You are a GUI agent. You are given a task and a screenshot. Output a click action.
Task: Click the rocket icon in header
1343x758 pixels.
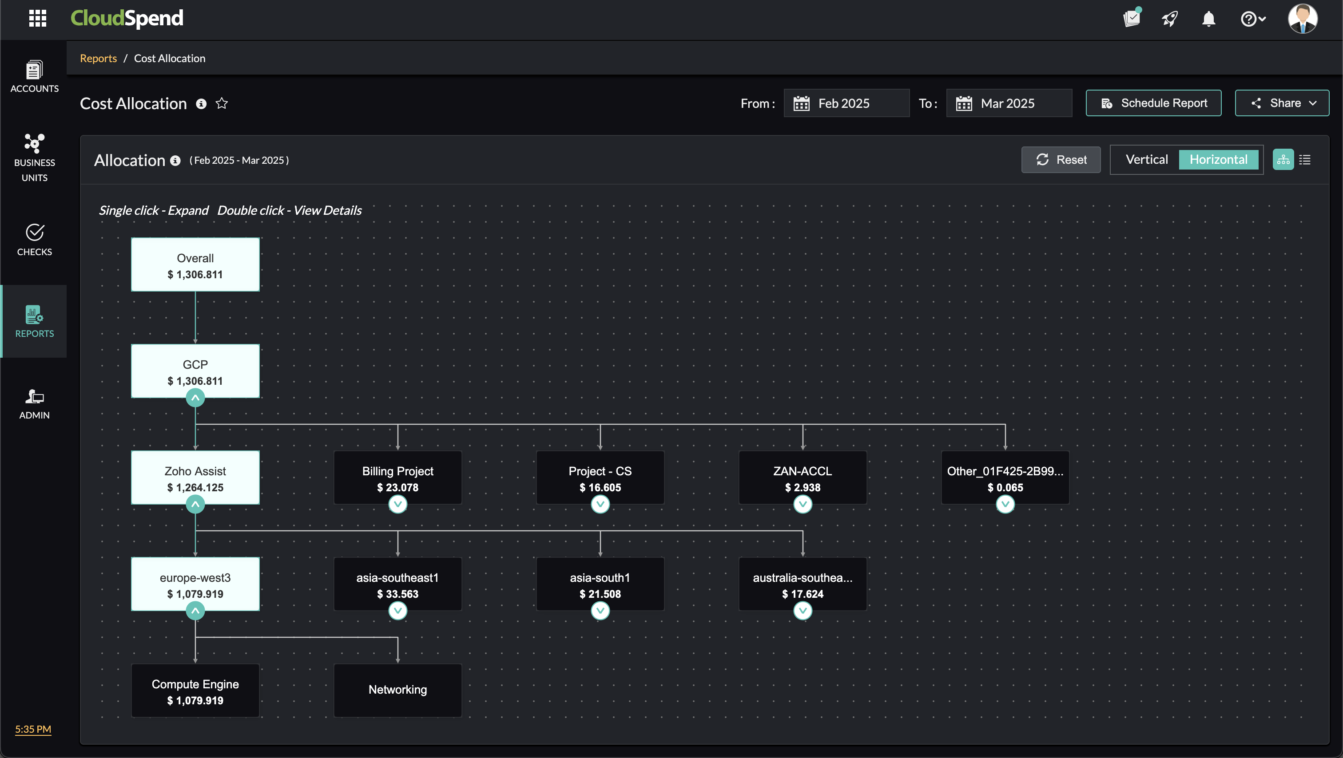[x=1170, y=19]
